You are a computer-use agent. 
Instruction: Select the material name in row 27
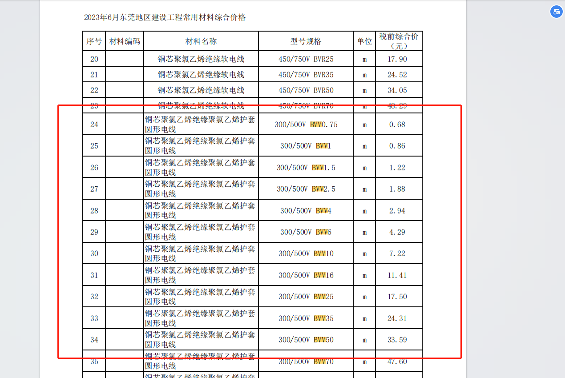(200, 189)
